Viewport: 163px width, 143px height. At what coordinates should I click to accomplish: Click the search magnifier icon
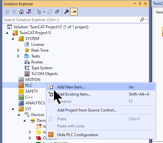click(x=142, y=20)
